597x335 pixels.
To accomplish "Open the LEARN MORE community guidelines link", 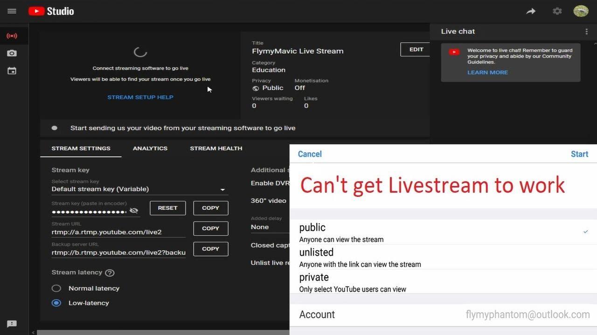I will click(x=487, y=72).
